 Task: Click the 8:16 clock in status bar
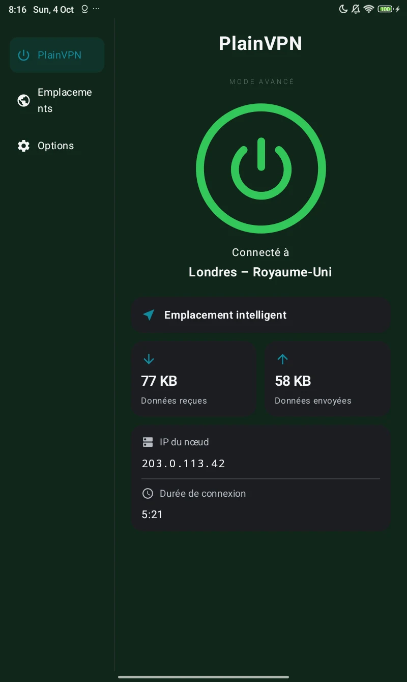17,10
